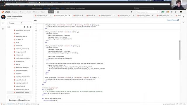Click the browser address bar
The height and width of the screenshot is (105, 187).
point(88,4)
